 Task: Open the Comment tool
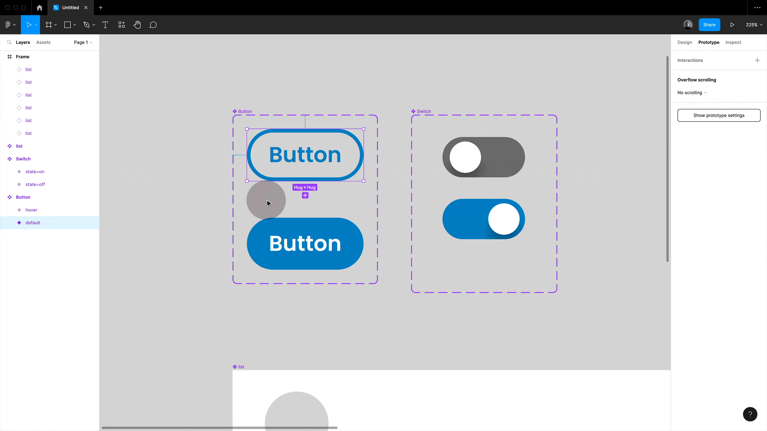[153, 25]
